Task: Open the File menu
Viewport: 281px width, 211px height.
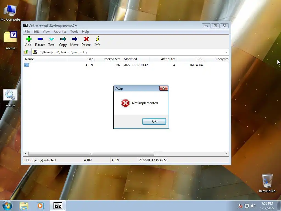Action: click(x=27, y=32)
